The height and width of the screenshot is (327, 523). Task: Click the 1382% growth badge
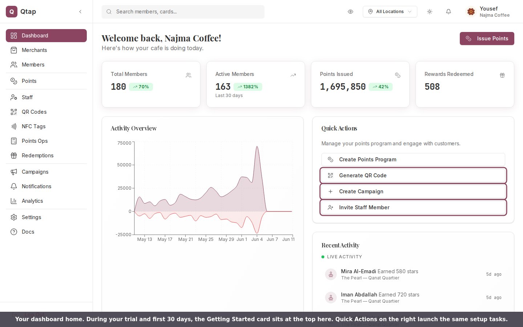pos(248,87)
